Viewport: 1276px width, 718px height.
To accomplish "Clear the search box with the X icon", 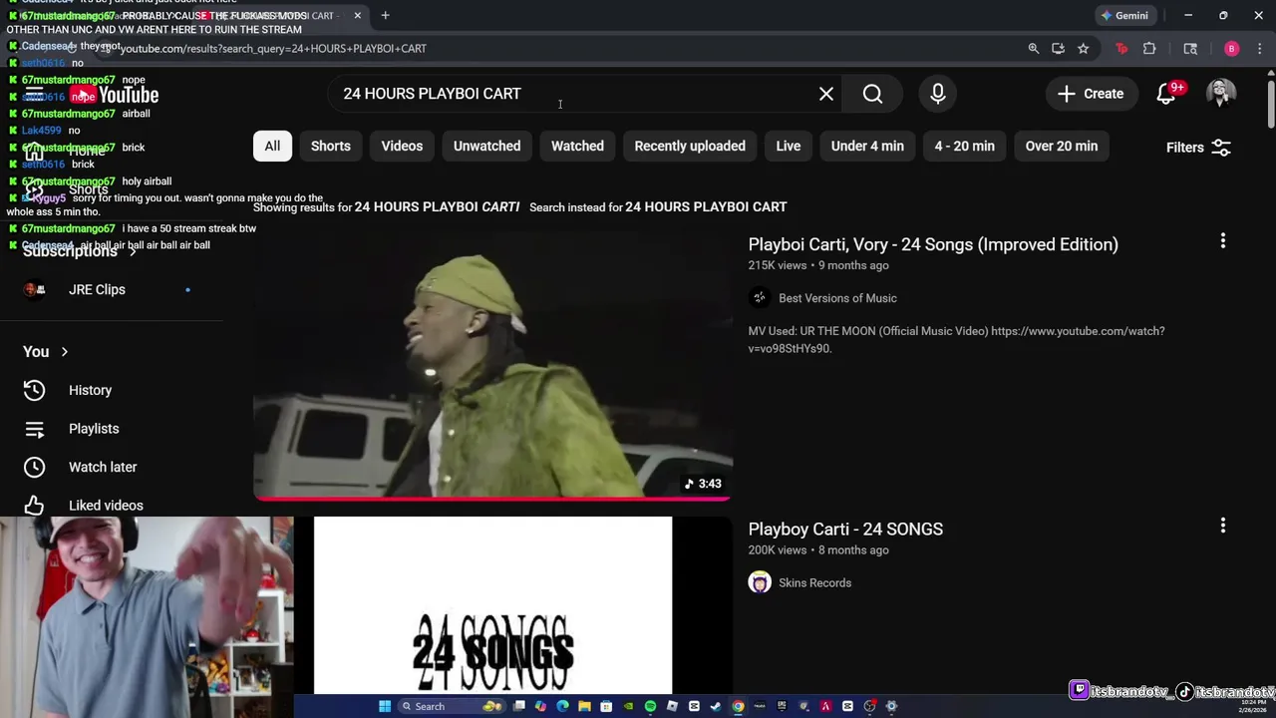I will (x=826, y=94).
